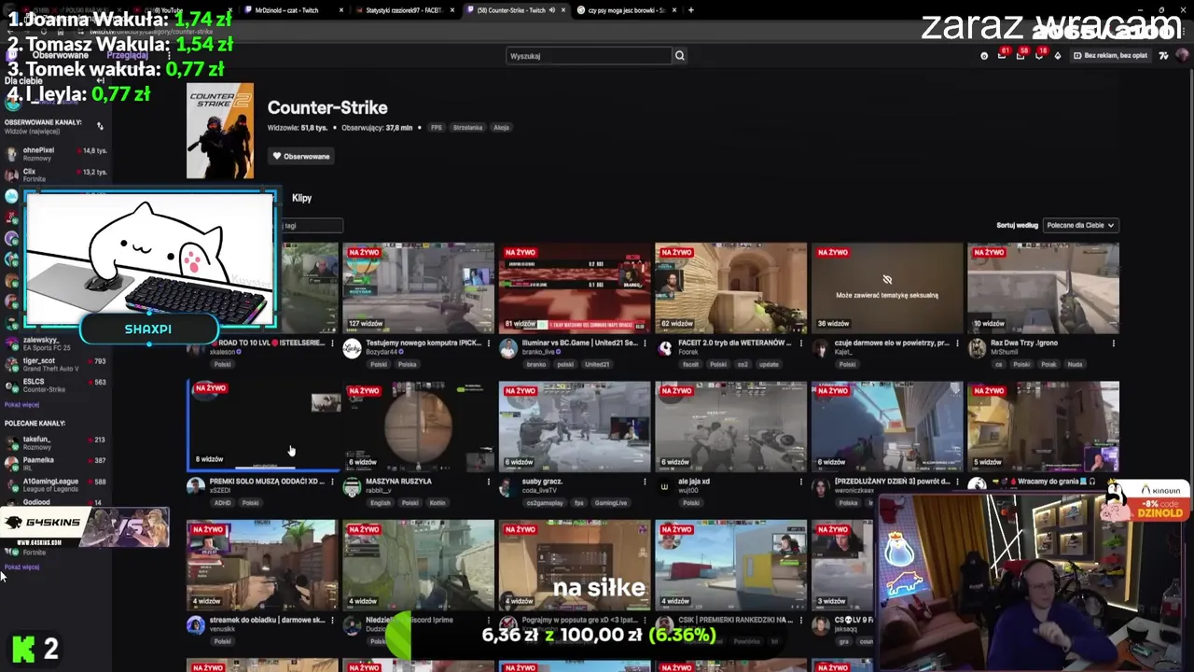The height and width of the screenshot is (672, 1194).
Task: Open the Przeglądaj navigation link
Action: click(127, 56)
